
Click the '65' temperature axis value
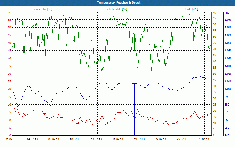click(9, 19)
